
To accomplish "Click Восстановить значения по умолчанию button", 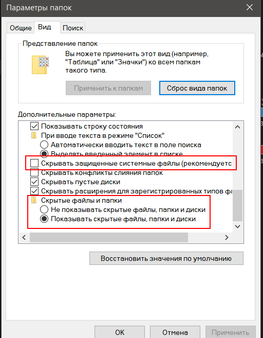I will 166,258.
